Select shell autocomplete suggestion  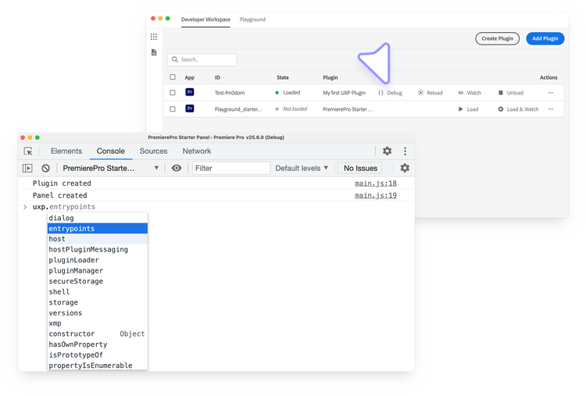point(98,291)
